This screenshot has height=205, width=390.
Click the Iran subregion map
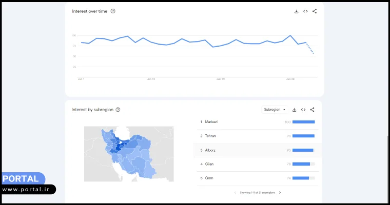pyautogui.click(x=128, y=154)
